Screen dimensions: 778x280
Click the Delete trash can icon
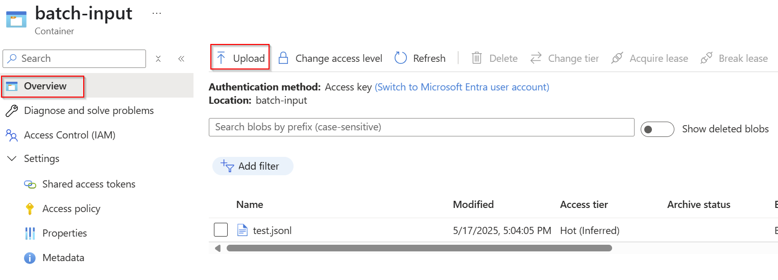pos(477,58)
